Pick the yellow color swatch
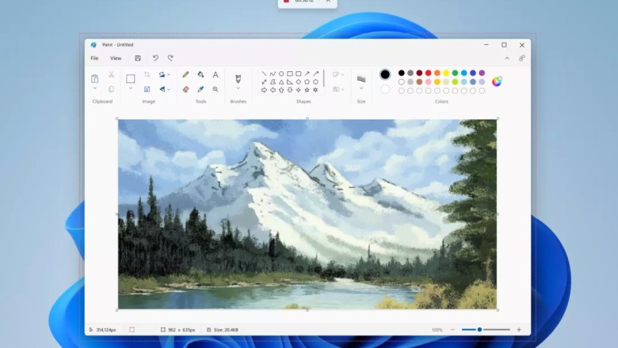 (446, 73)
